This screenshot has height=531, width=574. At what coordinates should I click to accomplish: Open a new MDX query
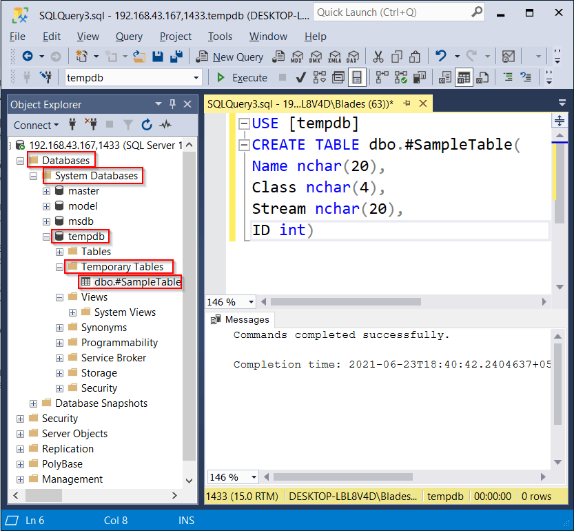point(297,57)
